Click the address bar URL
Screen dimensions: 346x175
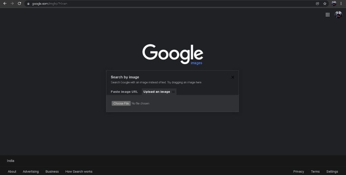click(x=49, y=4)
